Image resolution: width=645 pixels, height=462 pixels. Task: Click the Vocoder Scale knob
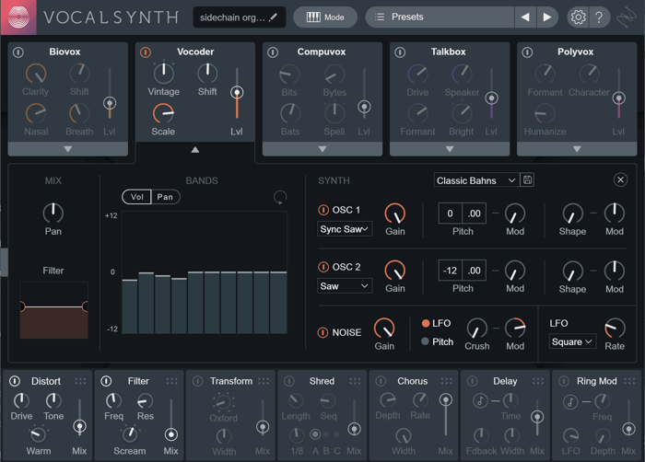[163, 113]
